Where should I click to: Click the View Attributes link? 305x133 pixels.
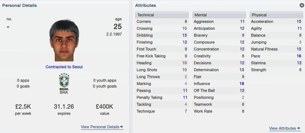pyautogui.click(x=283, y=128)
